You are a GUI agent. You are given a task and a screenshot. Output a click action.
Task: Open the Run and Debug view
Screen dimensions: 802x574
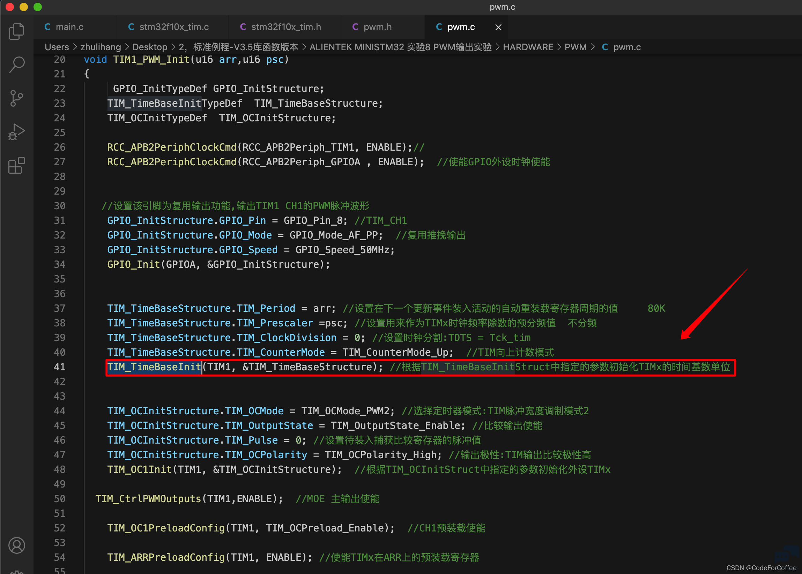tap(17, 132)
